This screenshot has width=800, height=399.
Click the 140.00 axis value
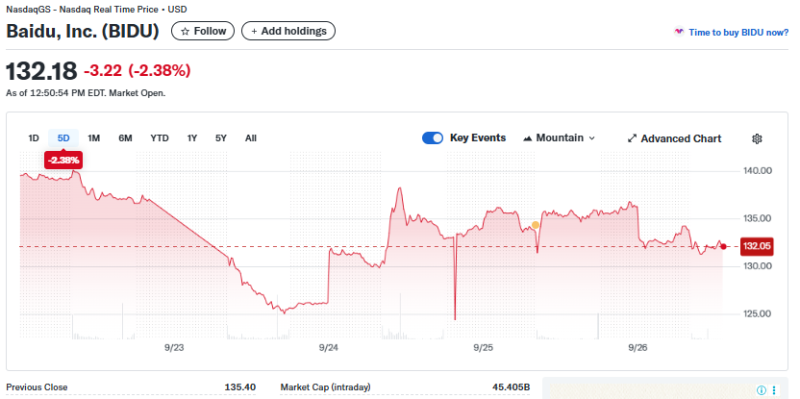point(758,170)
